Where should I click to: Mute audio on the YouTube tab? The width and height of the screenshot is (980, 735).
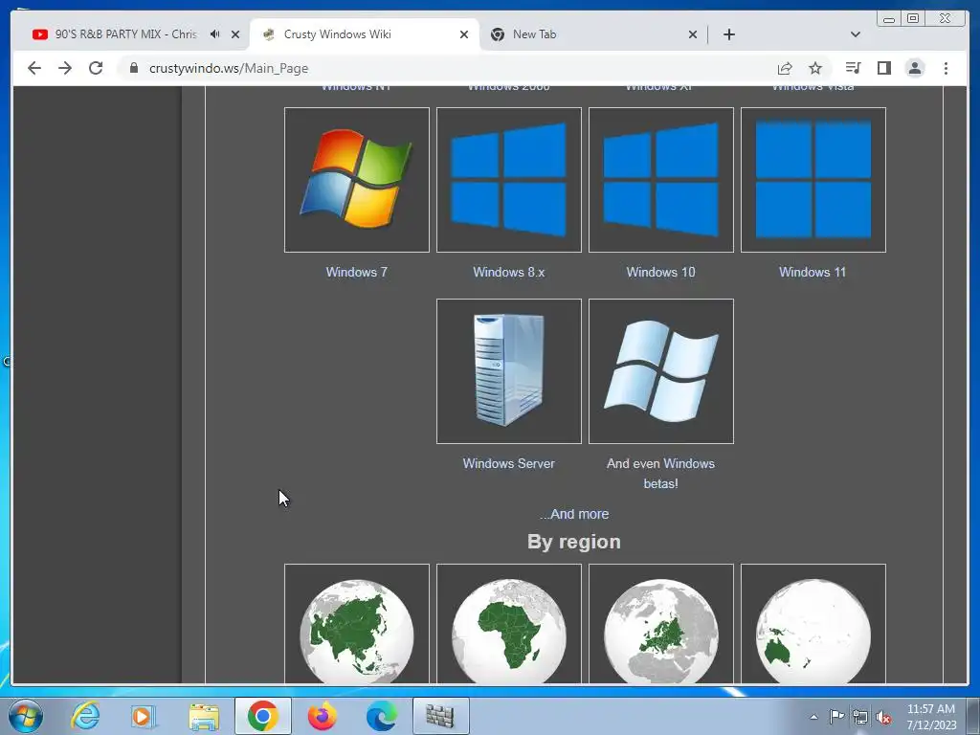pyautogui.click(x=215, y=34)
